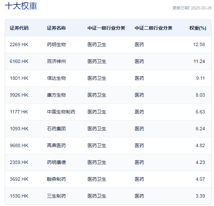Click weight value 3.39

[x=200, y=196]
